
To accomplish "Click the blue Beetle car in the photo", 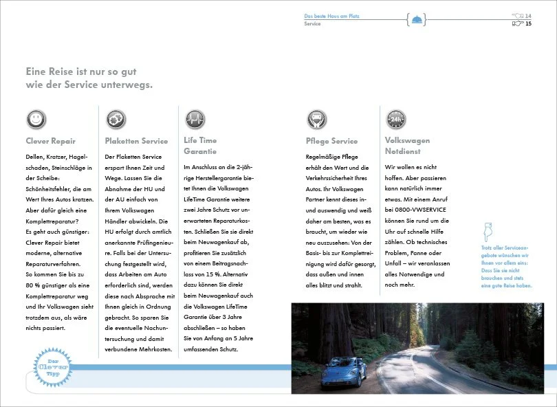I will (x=343, y=372).
